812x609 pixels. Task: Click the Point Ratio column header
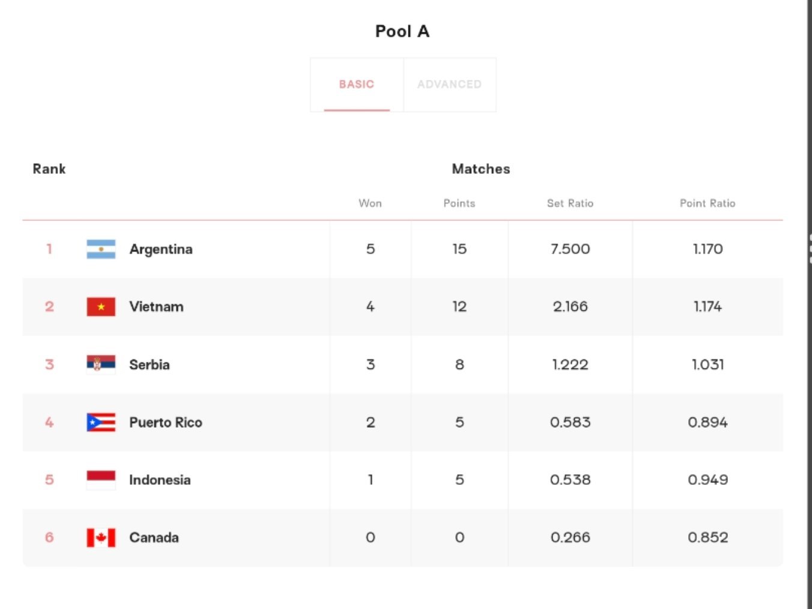click(x=707, y=203)
